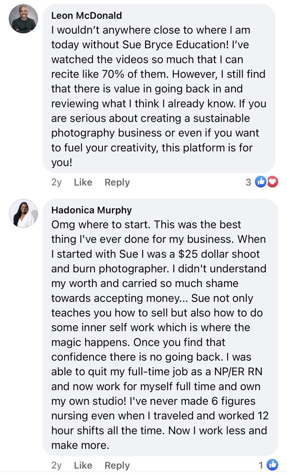
Task: Click the 2y timestamp under Leon's comment
Action: (x=56, y=182)
